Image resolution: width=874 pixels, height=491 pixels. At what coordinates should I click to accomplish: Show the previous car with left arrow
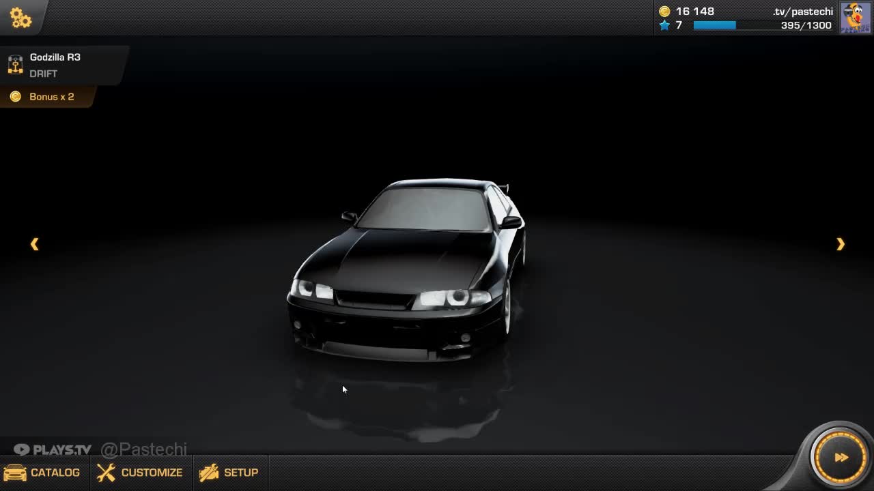(x=34, y=244)
